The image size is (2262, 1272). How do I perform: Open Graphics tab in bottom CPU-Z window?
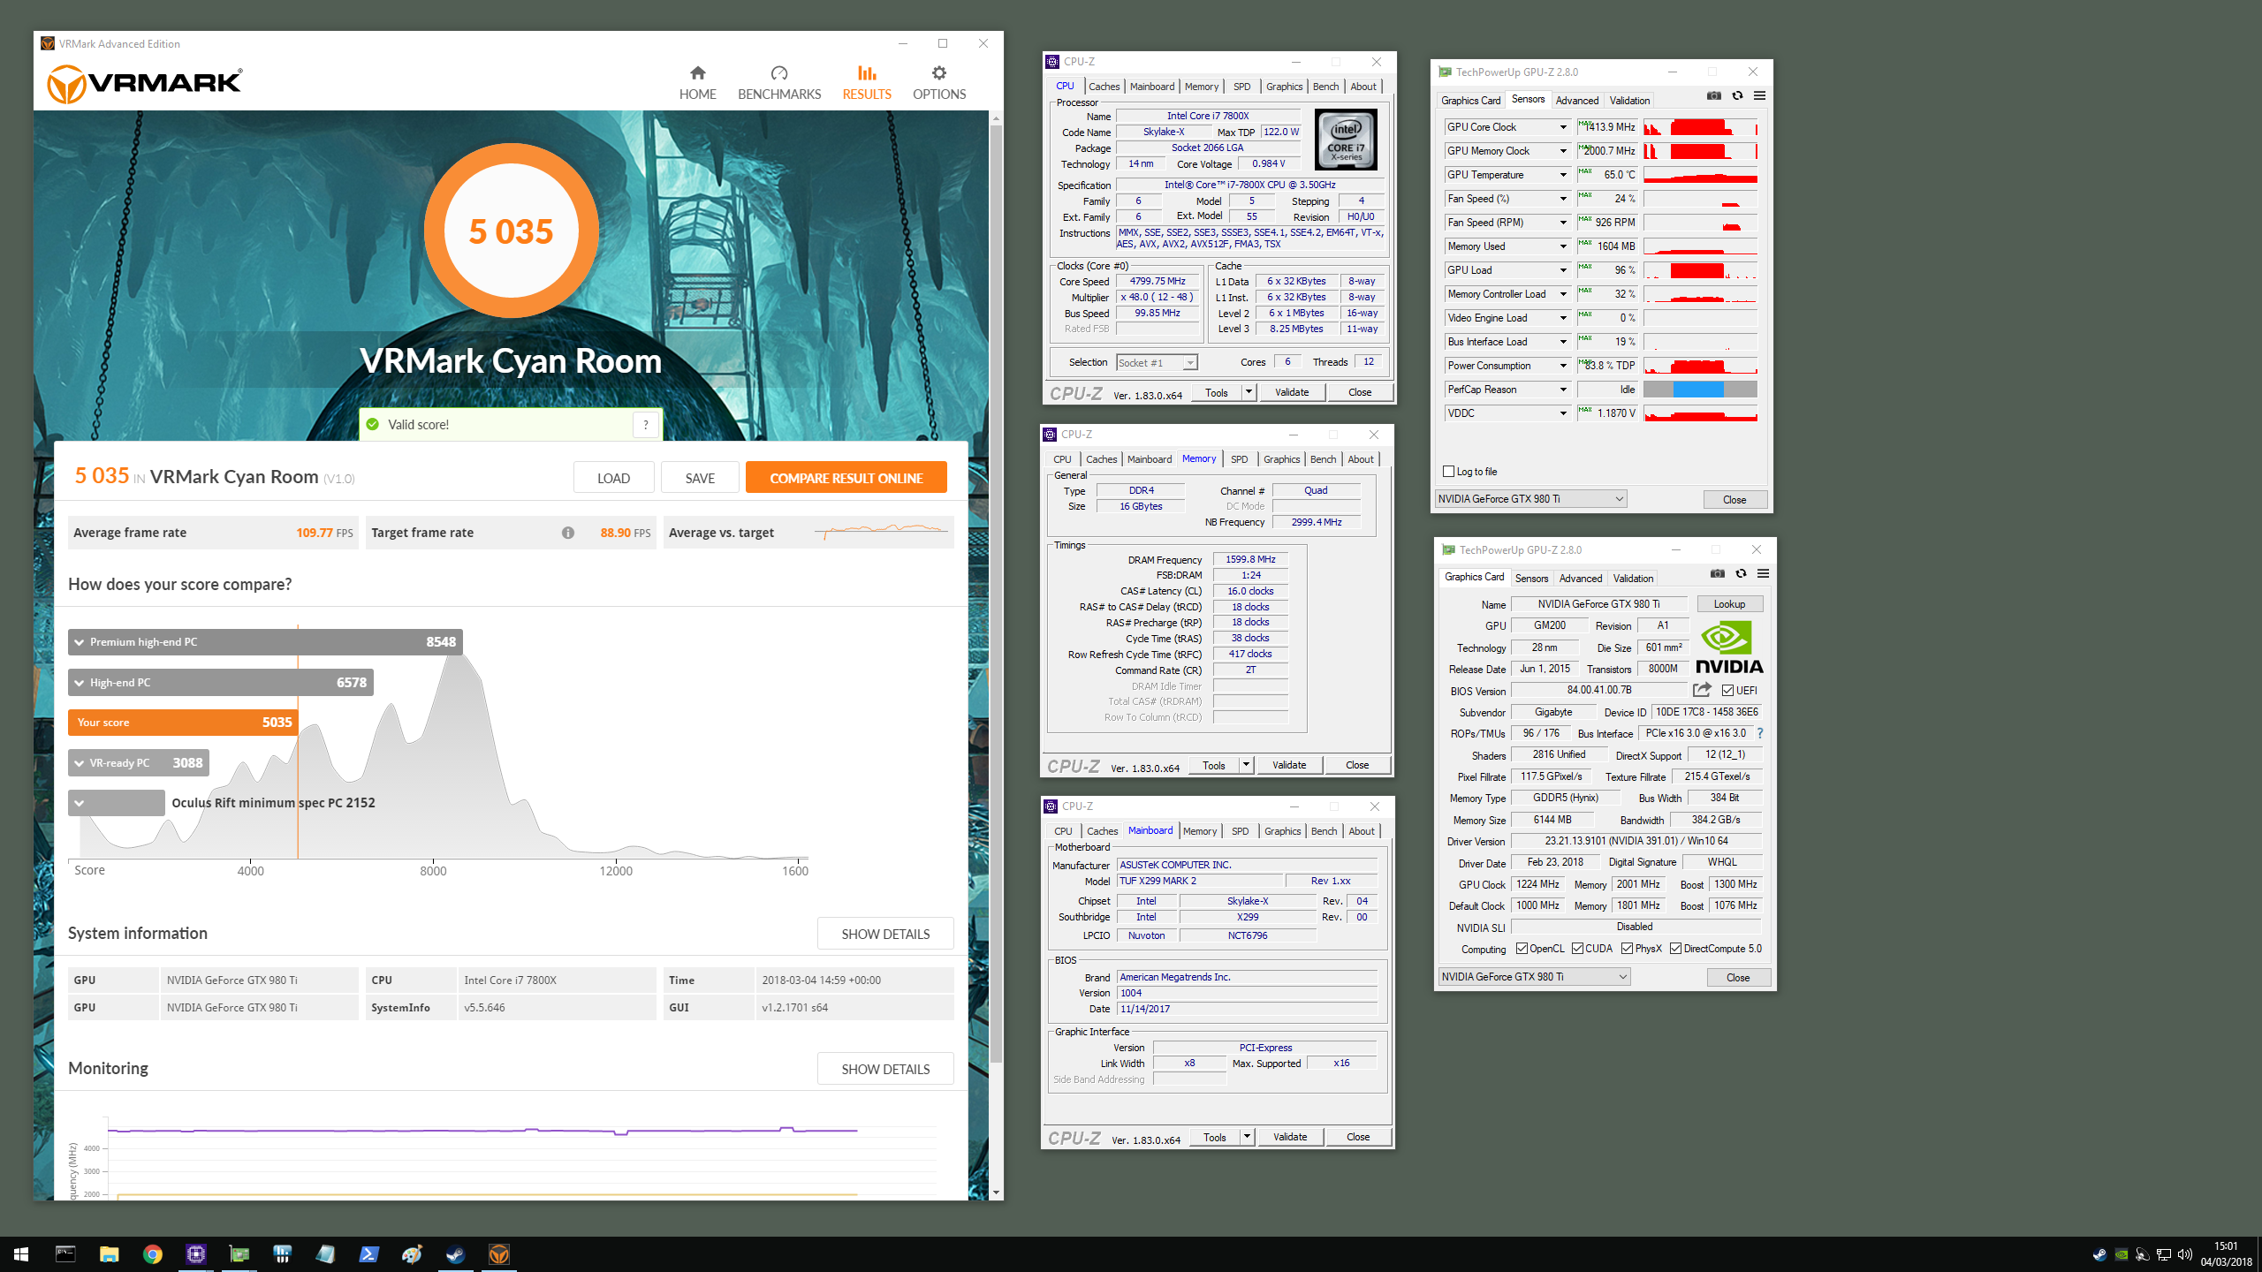pyautogui.click(x=1282, y=831)
